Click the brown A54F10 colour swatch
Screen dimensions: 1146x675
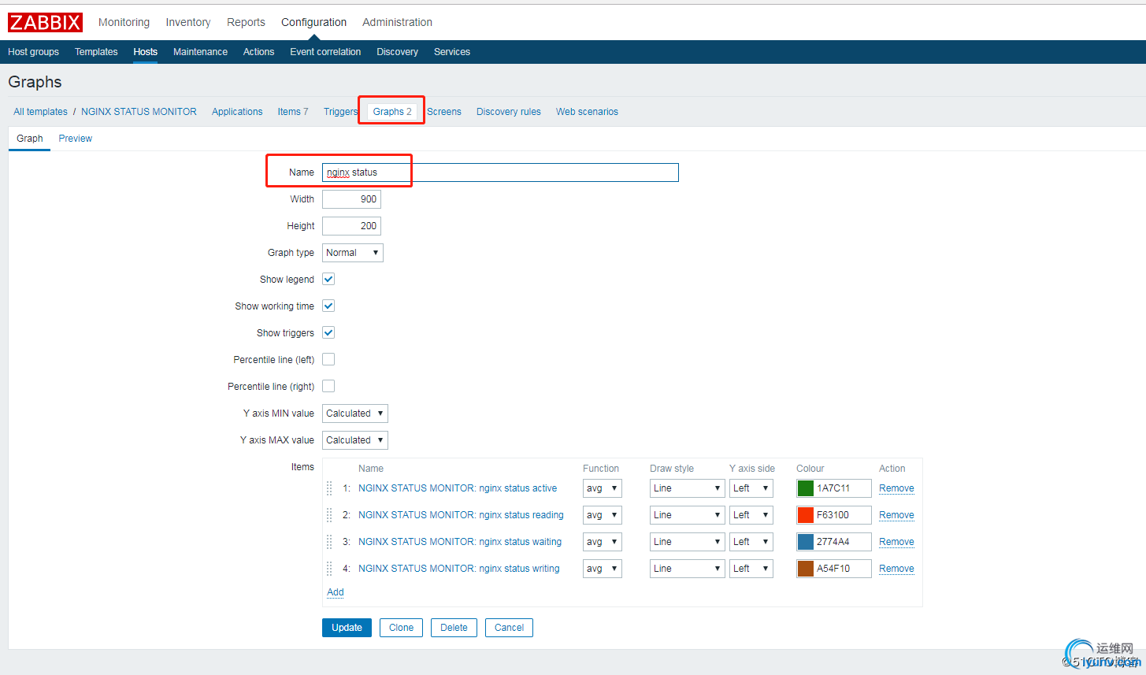tap(805, 569)
